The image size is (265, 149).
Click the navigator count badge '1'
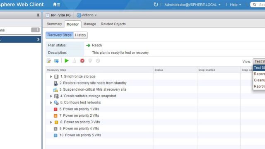pos(35,30)
